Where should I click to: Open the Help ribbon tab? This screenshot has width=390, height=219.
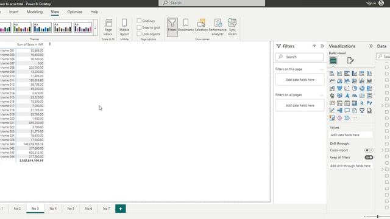click(94, 12)
